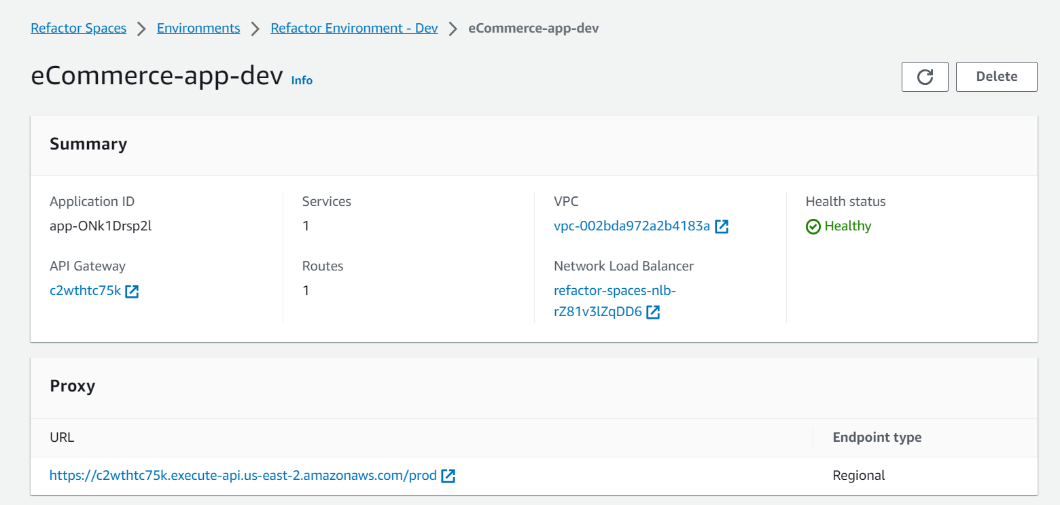This screenshot has height=505, width=1060.
Task: Click the Services label in Summary
Action: tap(327, 202)
